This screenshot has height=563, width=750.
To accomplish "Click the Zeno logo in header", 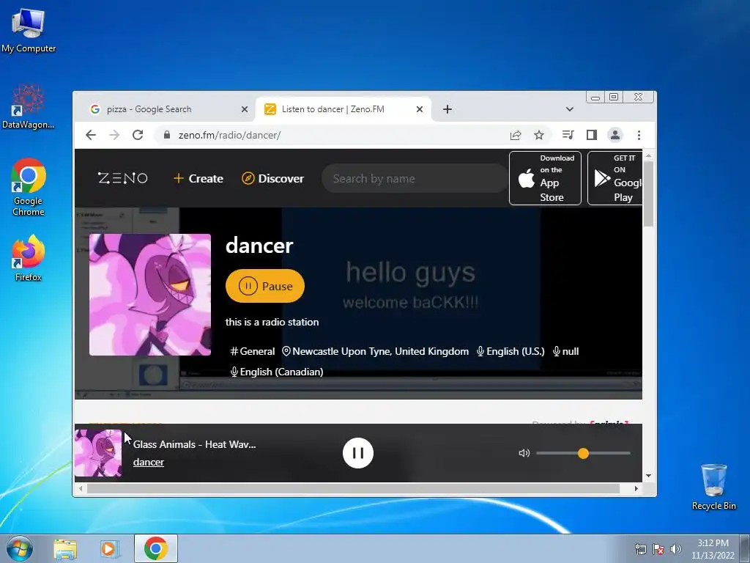I will [122, 178].
